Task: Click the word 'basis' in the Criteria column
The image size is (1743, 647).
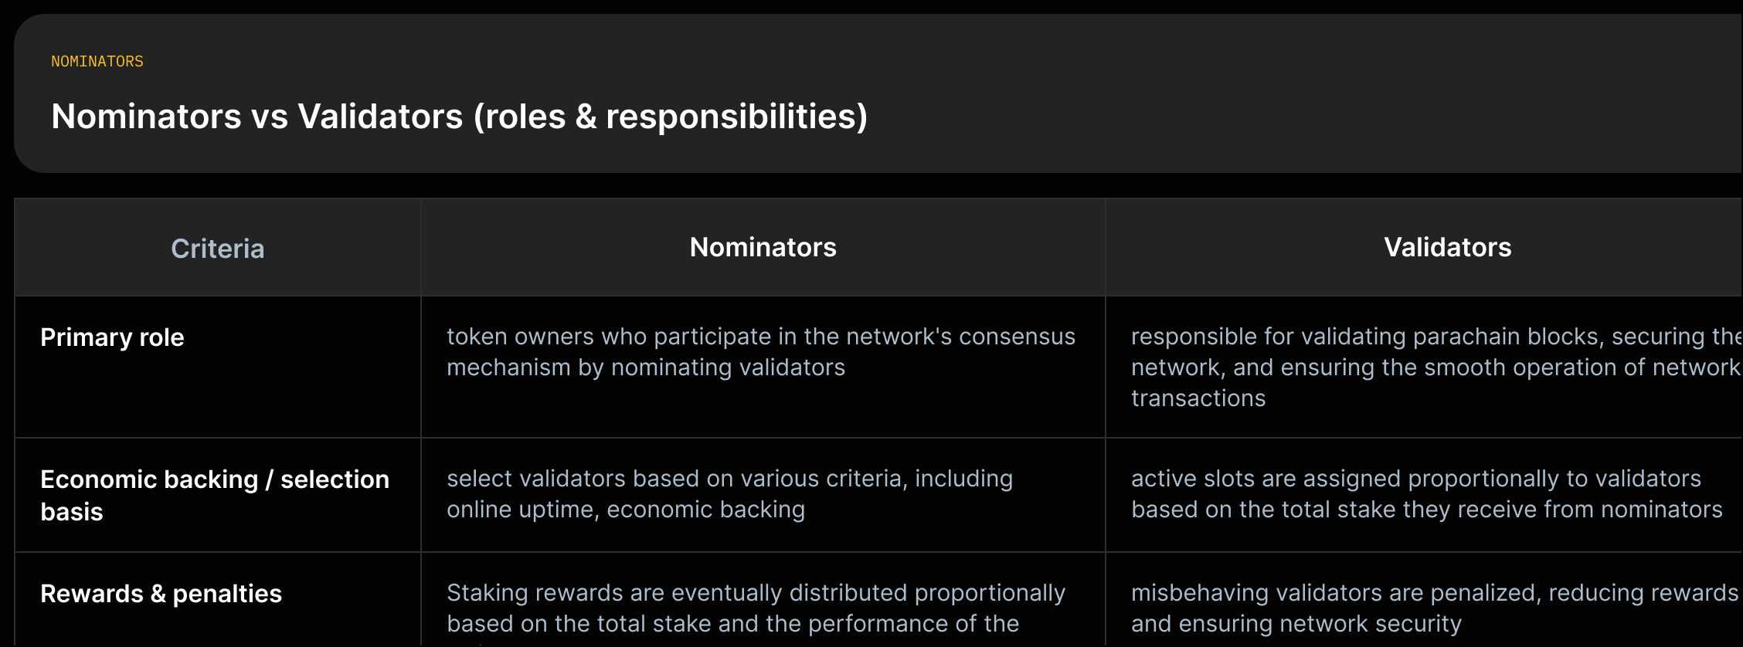Action: coord(72,512)
